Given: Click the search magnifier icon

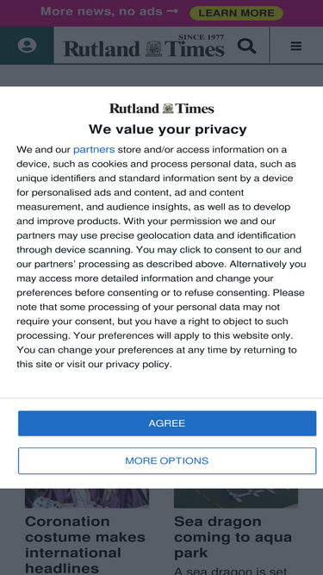Looking at the screenshot, I should point(247,47).
